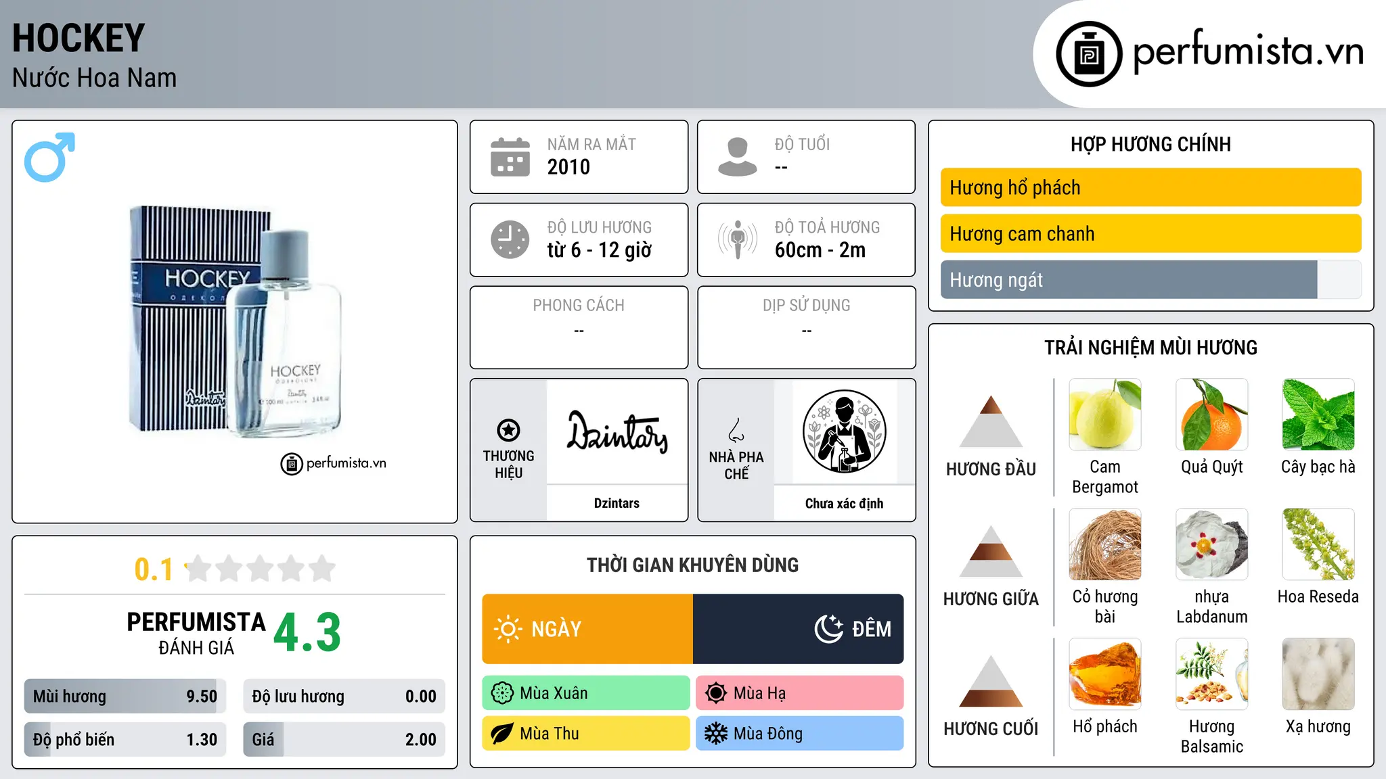Click the last rating star
Image resolution: width=1386 pixels, height=779 pixels.
322,569
